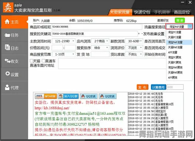The width and height of the screenshot is (195, 141).
Task: Switch to the 手机刷单 tab
Action: pyautogui.click(x=162, y=12)
